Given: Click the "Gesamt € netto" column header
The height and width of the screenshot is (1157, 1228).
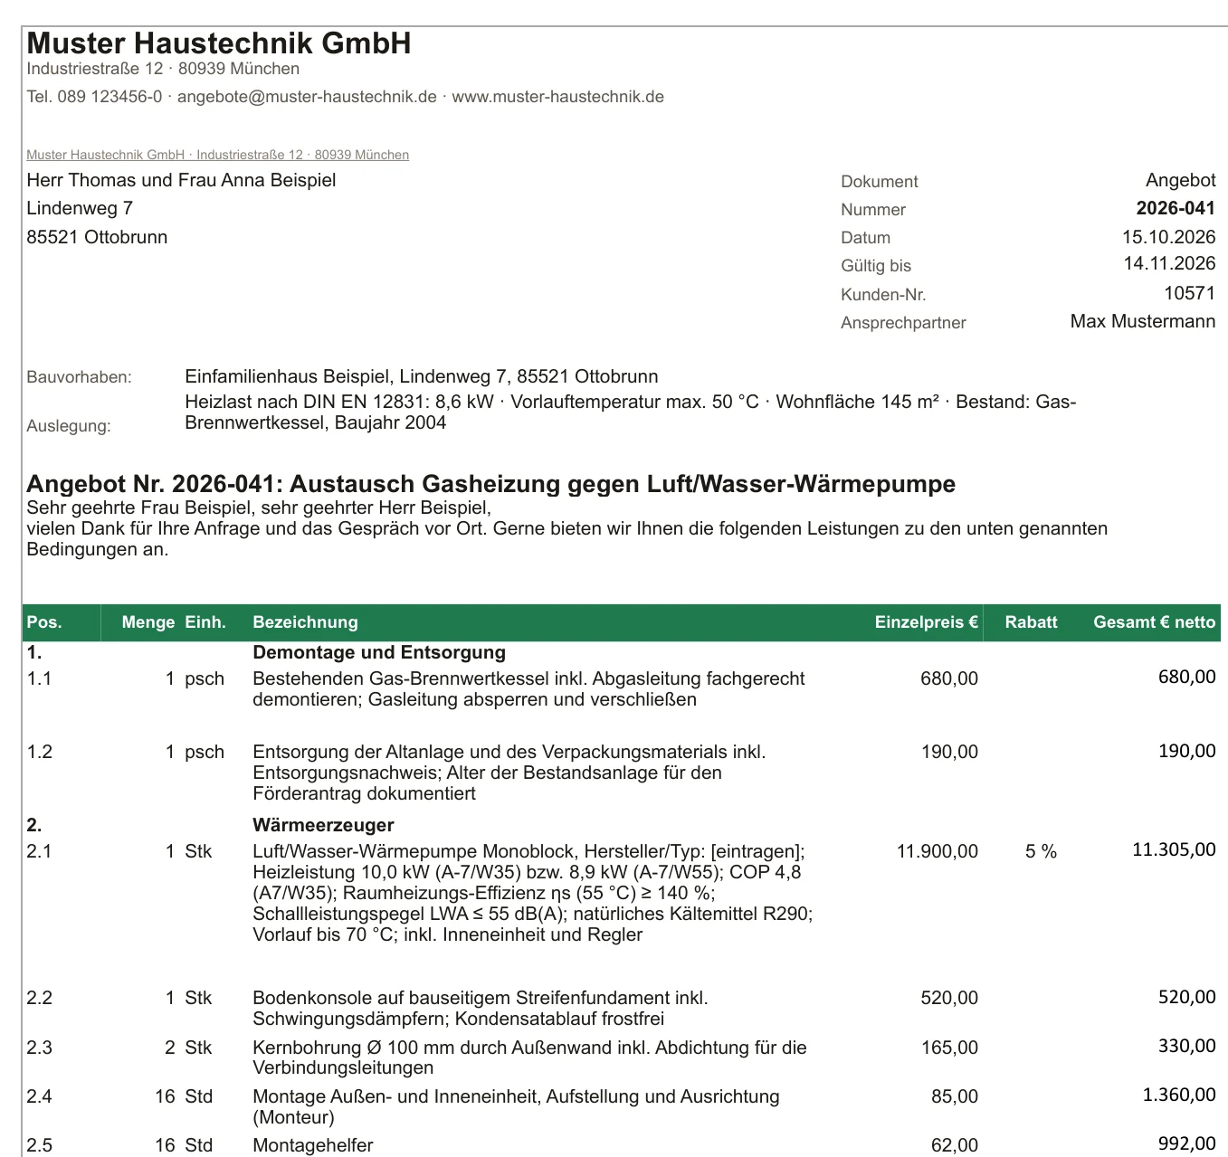Looking at the screenshot, I should [1155, 622].
